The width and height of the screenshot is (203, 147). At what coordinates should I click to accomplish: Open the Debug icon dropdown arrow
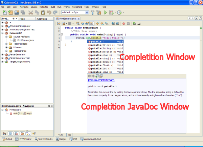115,12
